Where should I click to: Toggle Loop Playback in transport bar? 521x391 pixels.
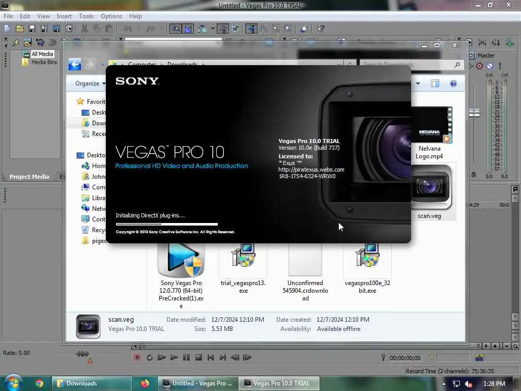pyautogui.click(x=150, y=358)
